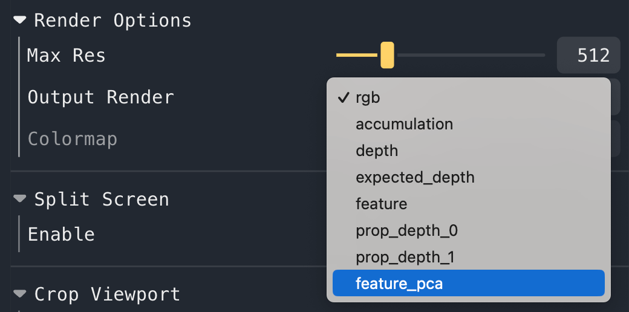
Task: Select the checked rgb option
Action: tap(368, 98)
